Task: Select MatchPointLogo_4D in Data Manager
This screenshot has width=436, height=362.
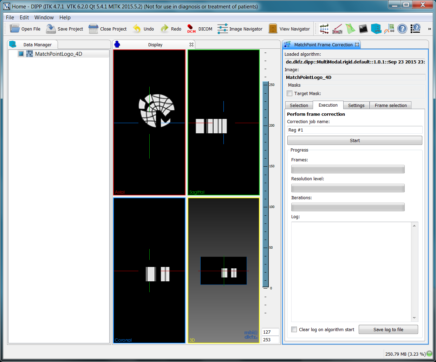Action: 59,54
